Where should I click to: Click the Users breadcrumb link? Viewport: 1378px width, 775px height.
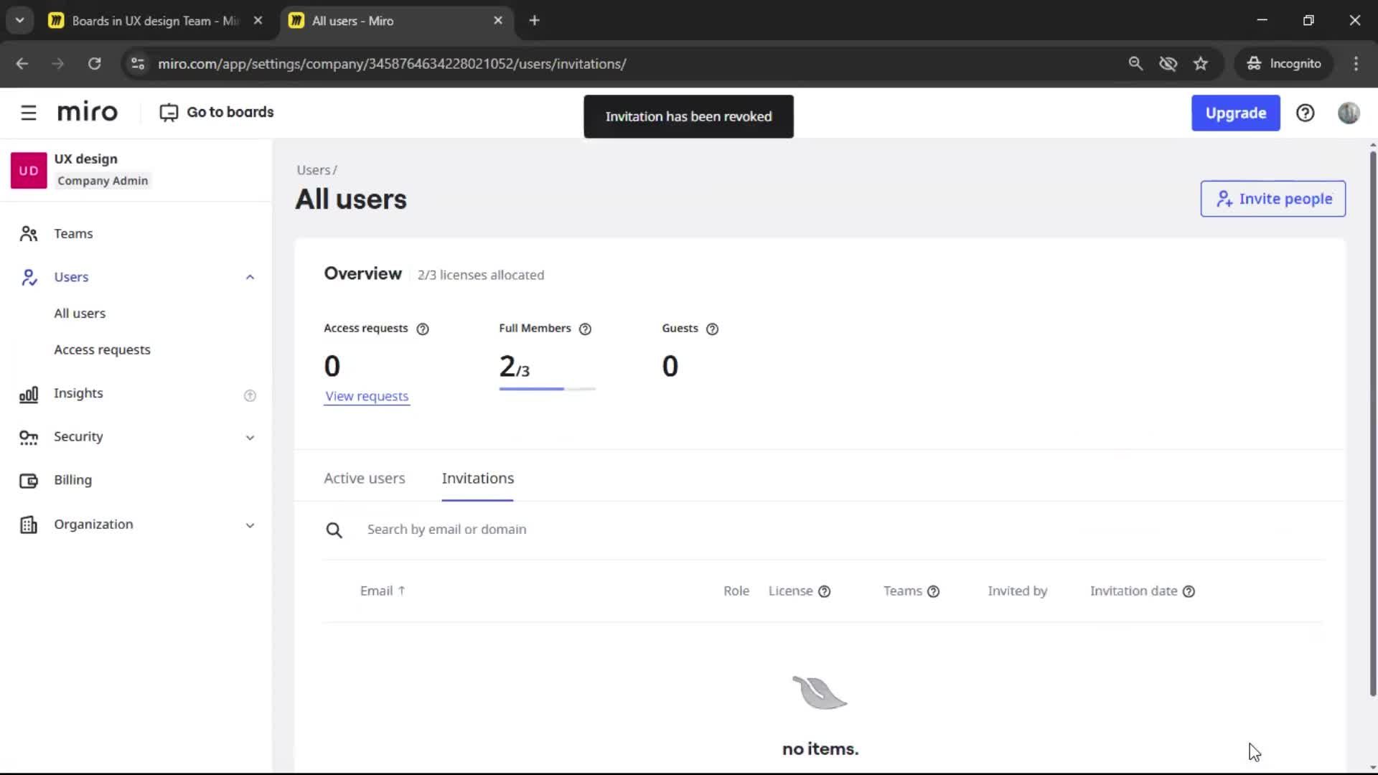(x=314, y=170)
